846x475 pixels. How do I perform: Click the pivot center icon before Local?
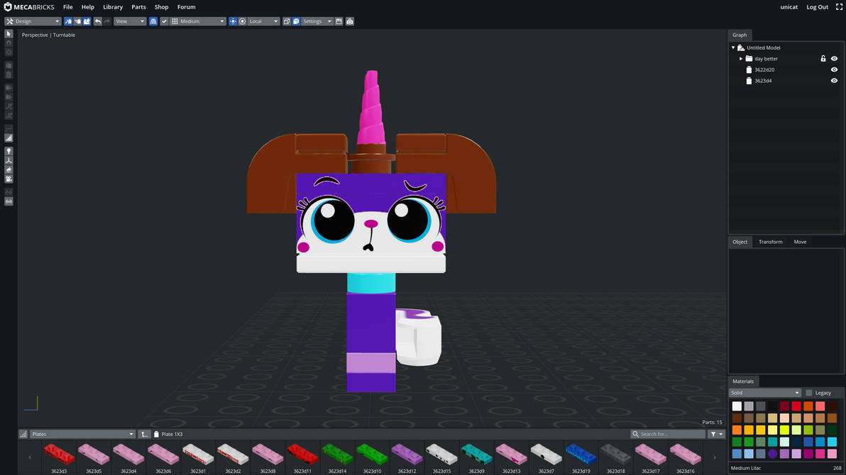[233, 21]
